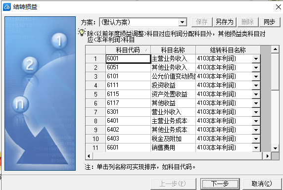Select row header number 8

click(x=95, y=121)
